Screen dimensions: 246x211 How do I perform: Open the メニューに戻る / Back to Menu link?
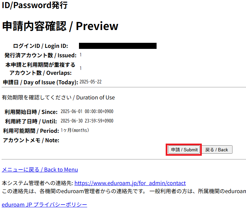[40, 170]
